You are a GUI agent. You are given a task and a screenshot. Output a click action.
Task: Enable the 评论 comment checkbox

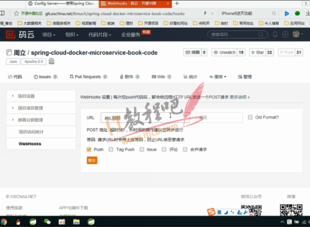(164, 149)
